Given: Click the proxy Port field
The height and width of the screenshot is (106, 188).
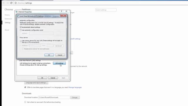Looking at the screenshot, I should (x=50, y=46).
